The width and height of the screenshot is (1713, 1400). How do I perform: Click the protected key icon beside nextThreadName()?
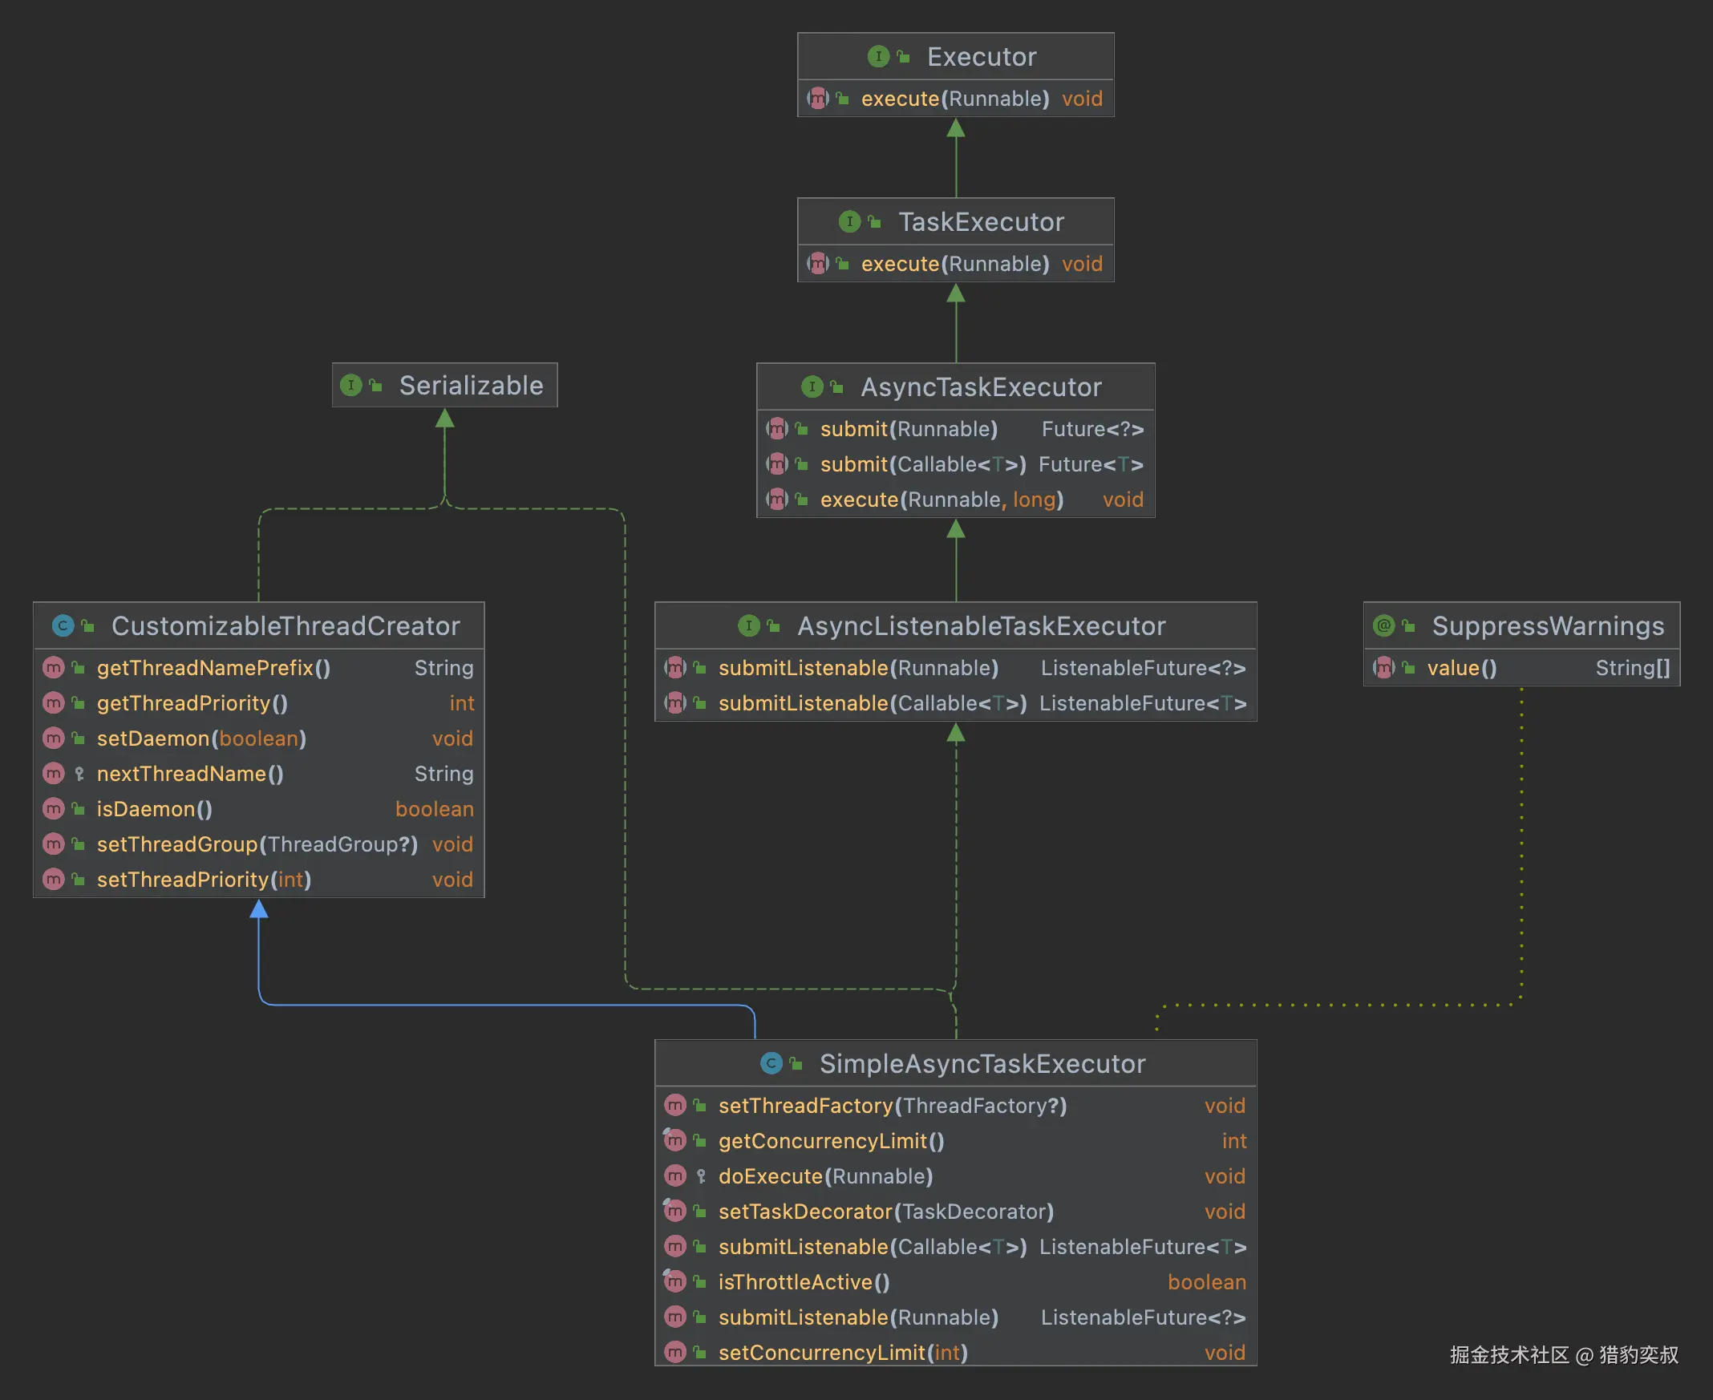pos(79,775)
